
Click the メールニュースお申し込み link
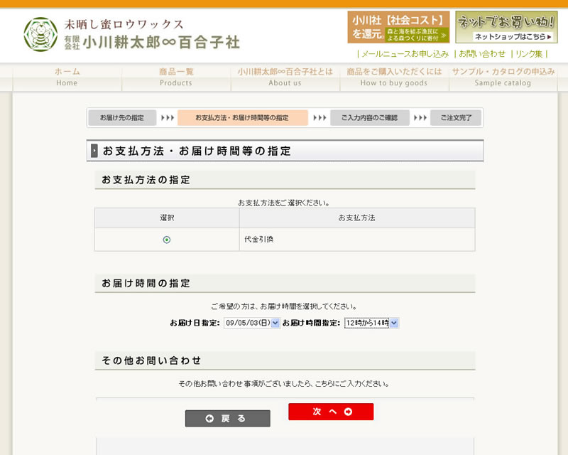coord(405,54)
